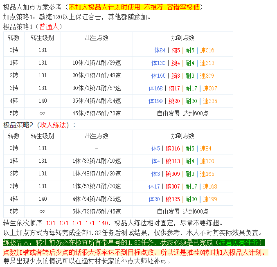The height and width of the screenshot is (267, 277).
Task: Click cell '10体/1腕/1耐/39速'
Action: (97, 63)
